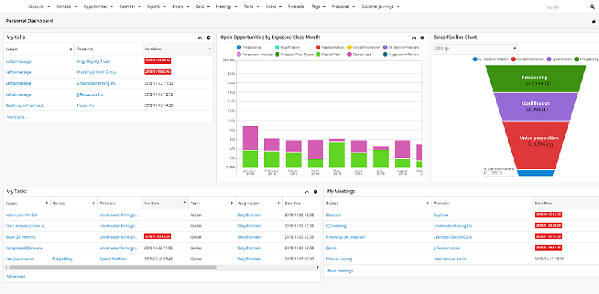Open the Tags module tab
Screen dimensions: 599x294
[x=315, y=7]
